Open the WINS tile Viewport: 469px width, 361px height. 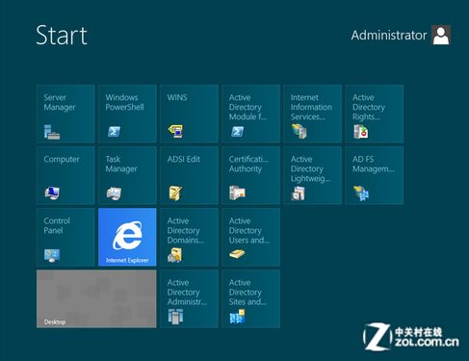(x=189, y=114)
